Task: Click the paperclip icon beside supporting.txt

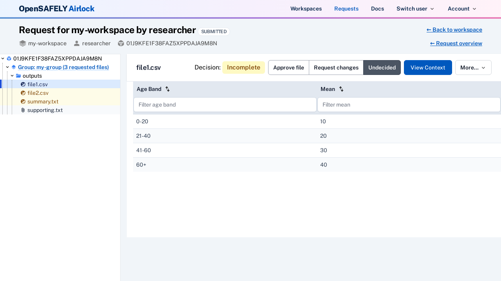Action: pyautogui.click(x=23, y=110)
